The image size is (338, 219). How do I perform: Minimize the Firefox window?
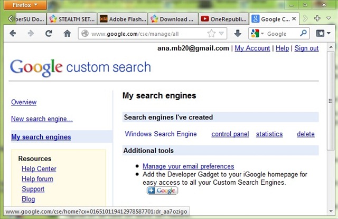pyautogui.click(x=292, y=5)
